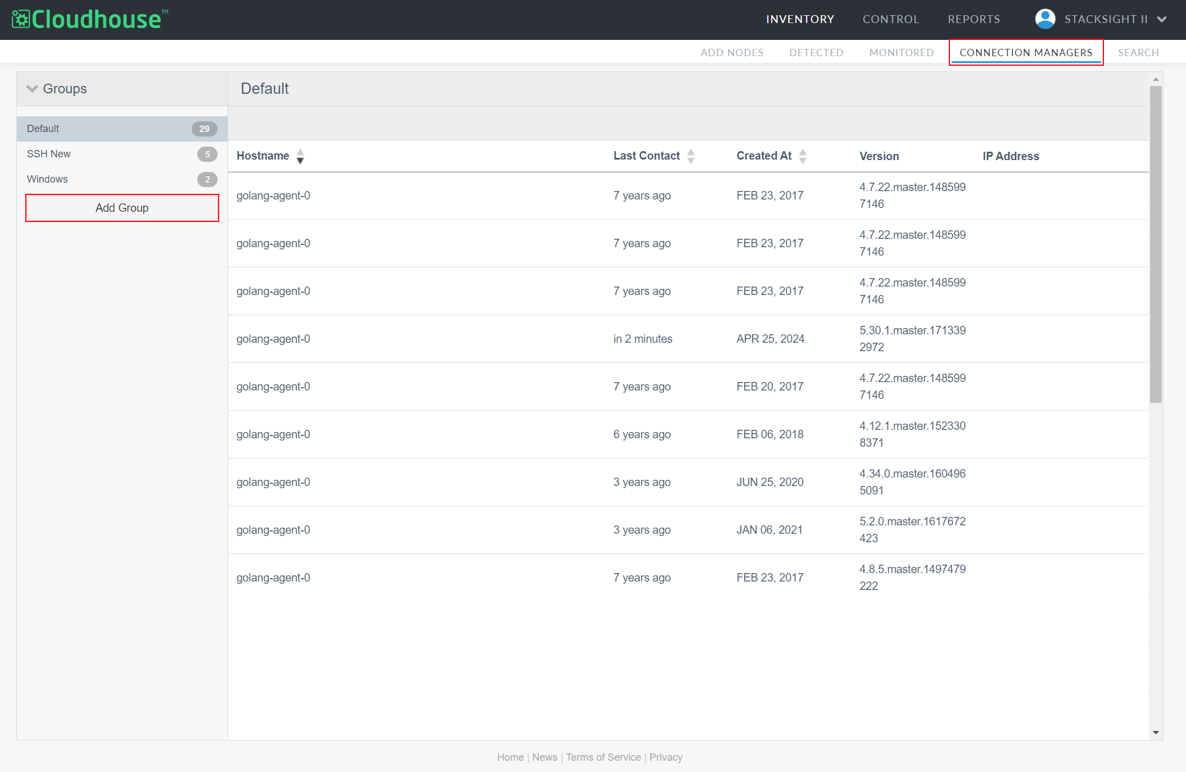The image size is (1186, 772).
Task: Open golang-agent-0 created APR 25, 2024
Action: pyautogui.click(x=273, y=339)
